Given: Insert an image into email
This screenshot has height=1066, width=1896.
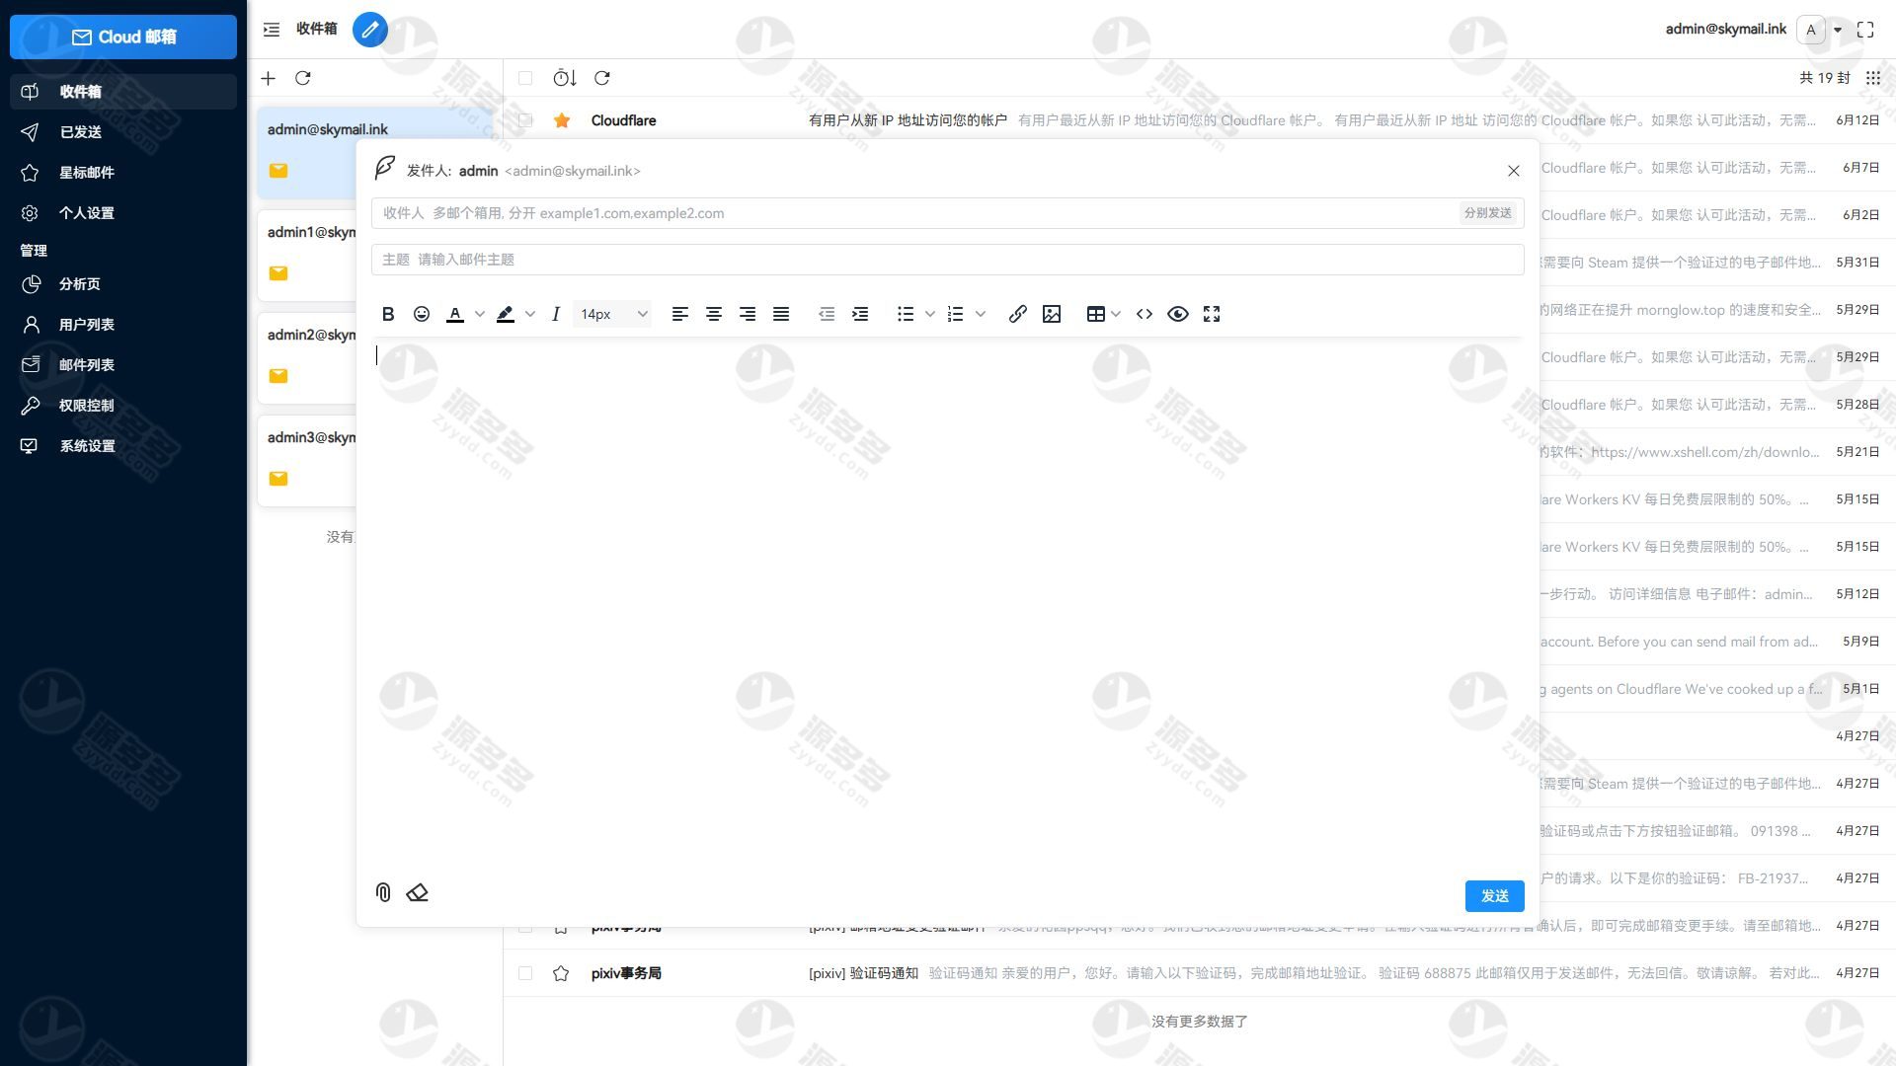Looking at the screenshot, I should (x=1052, y=314).
